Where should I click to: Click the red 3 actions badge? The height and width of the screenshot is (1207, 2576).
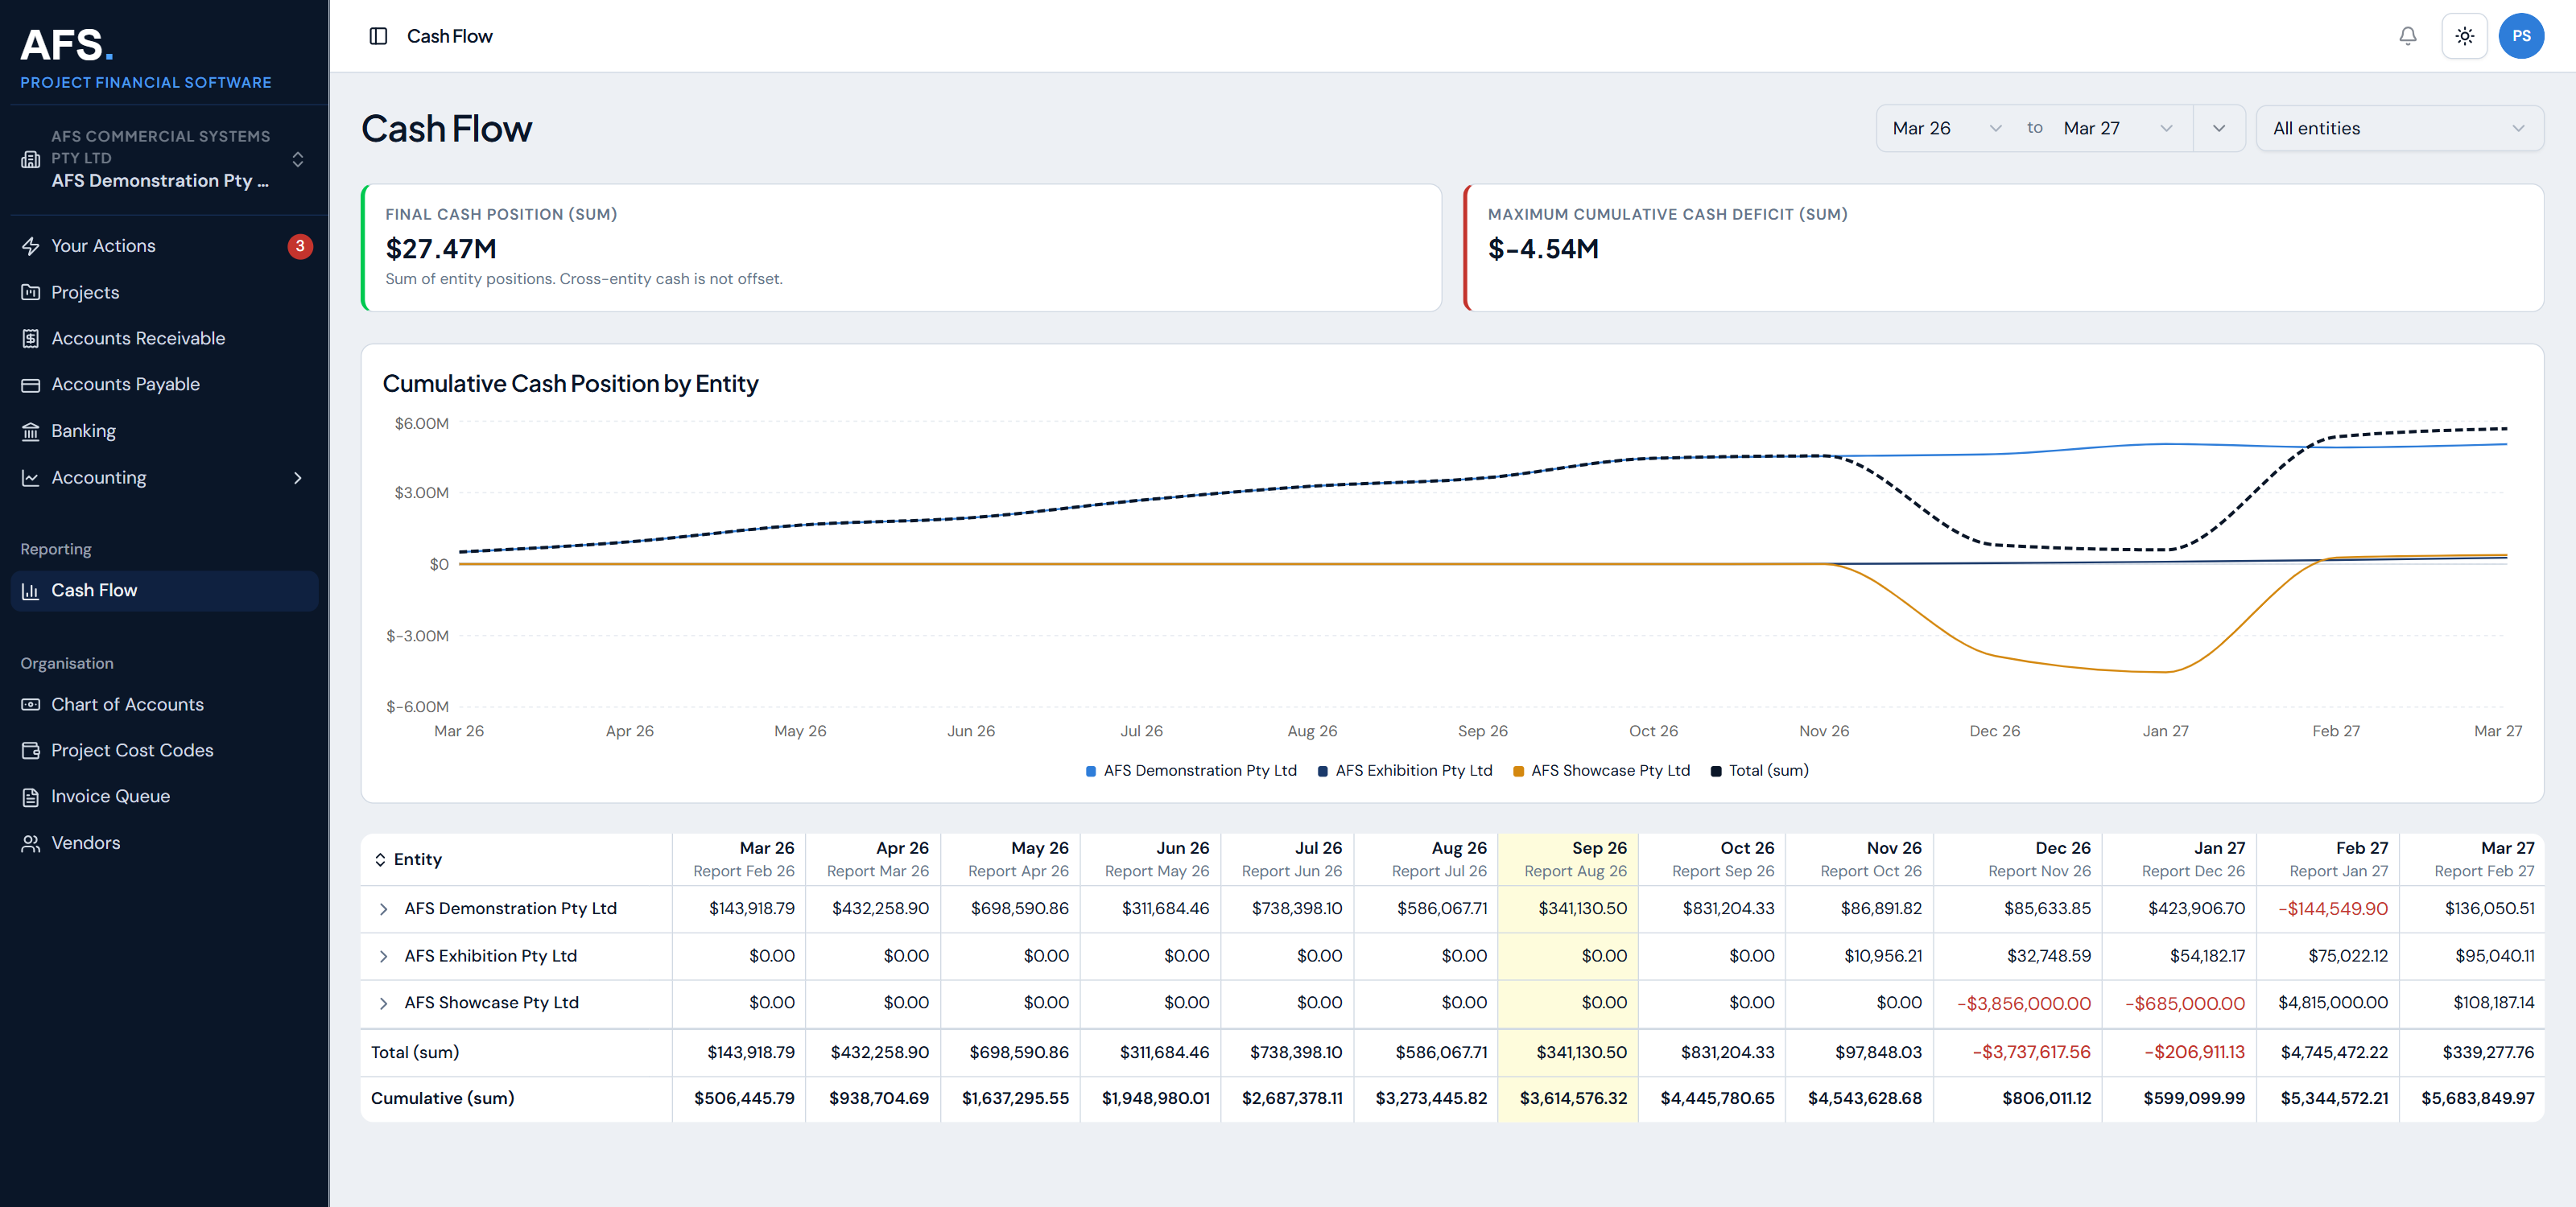point(300,245)
